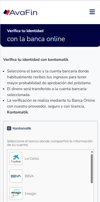This screenshot has width=100, height=202.
Task: Select the Imagin logo tile
Action: [x=16, y=194]
